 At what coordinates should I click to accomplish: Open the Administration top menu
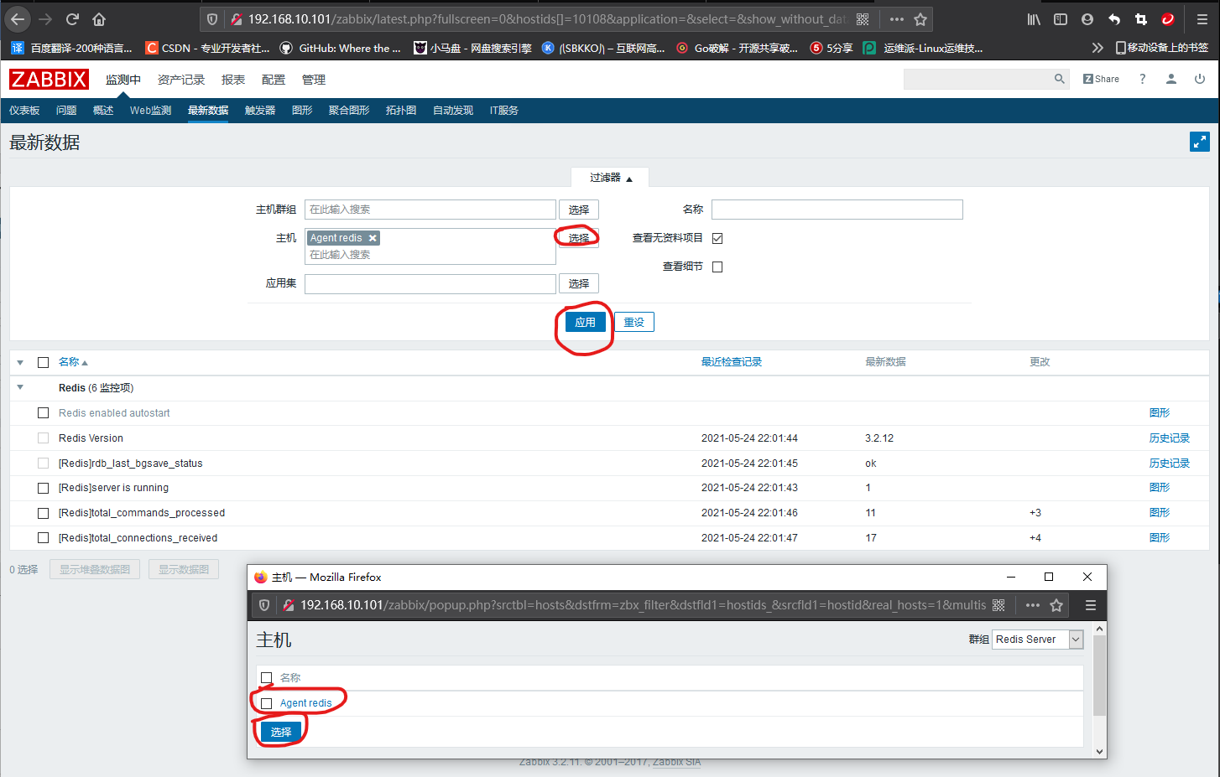point(314,80)
